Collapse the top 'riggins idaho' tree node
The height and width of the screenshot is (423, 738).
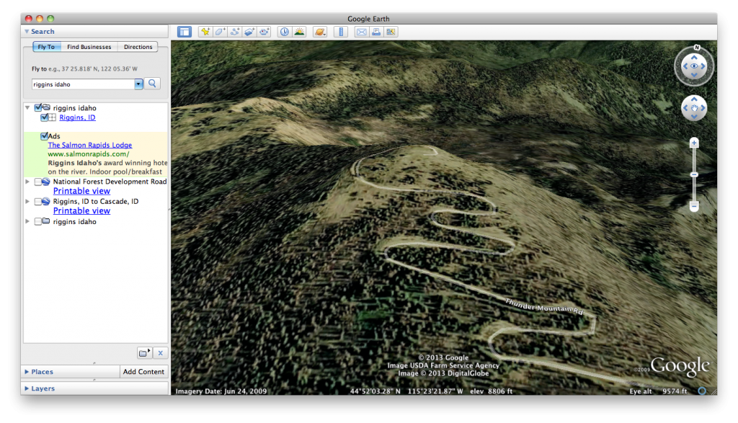(x=28, y=108)
